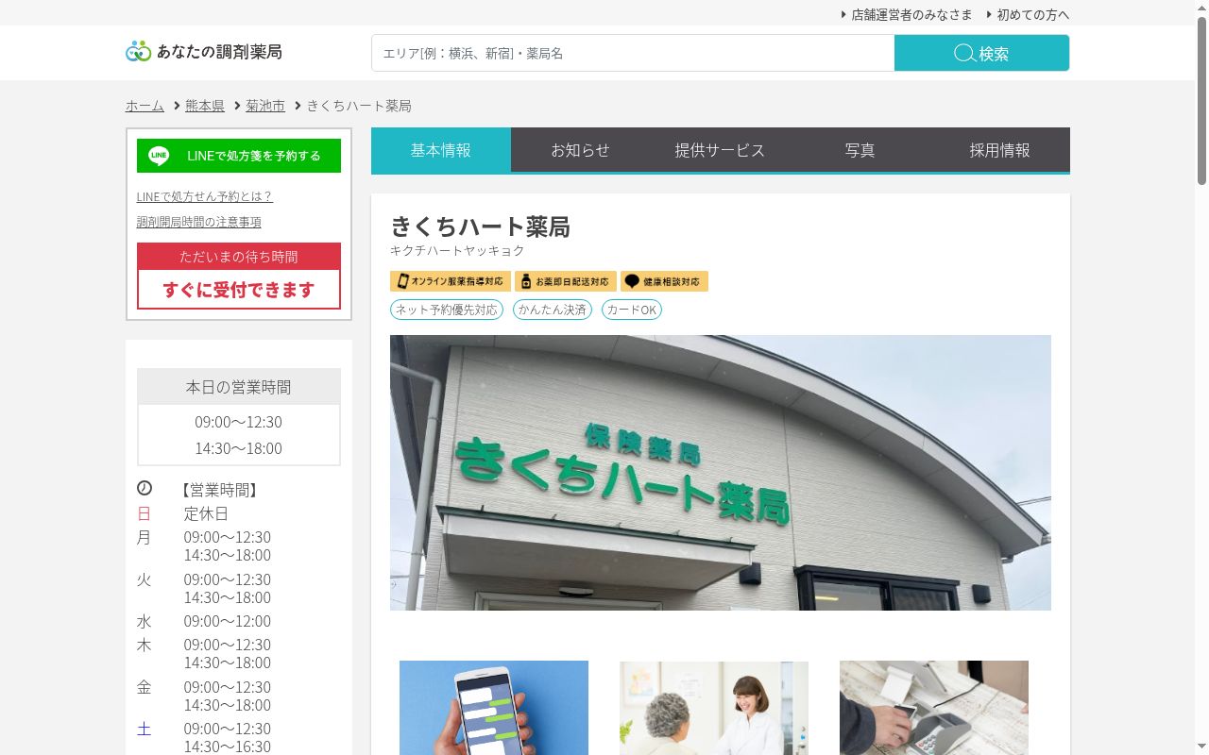
Task: Click the LINEで処方箋を予約する button
Action: tap(239, 156)
